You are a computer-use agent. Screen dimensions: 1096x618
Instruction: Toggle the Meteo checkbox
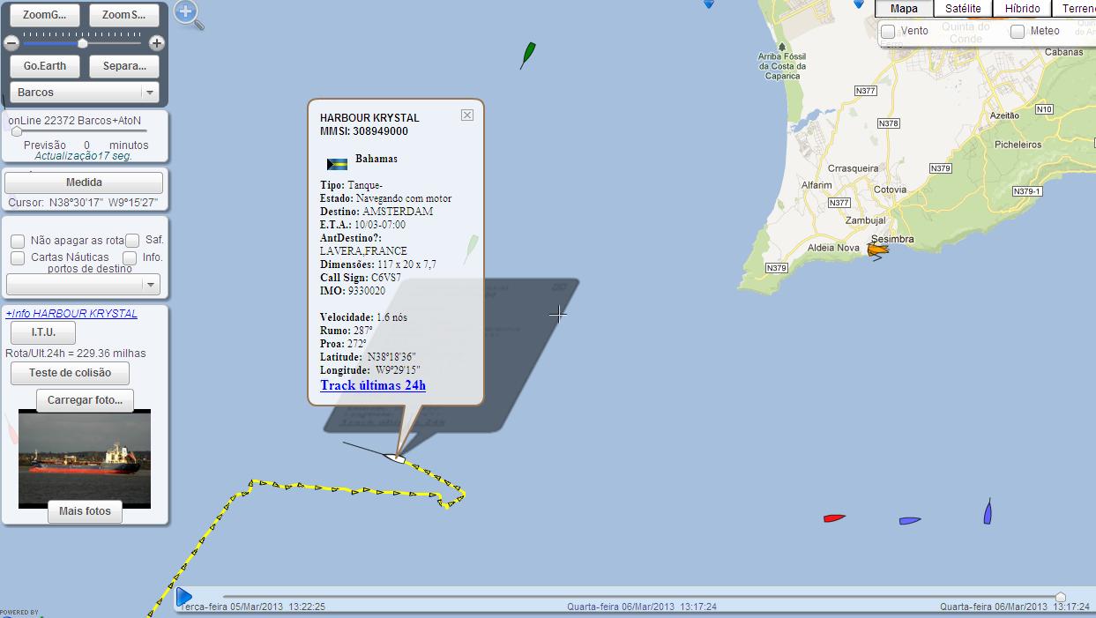(x=1018, y=31)
